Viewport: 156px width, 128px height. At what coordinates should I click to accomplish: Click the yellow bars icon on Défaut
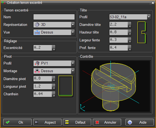(67, 122)
